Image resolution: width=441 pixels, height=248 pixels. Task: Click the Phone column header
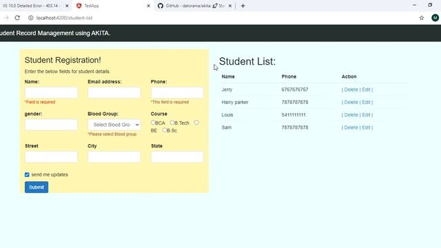coord(289,76)
